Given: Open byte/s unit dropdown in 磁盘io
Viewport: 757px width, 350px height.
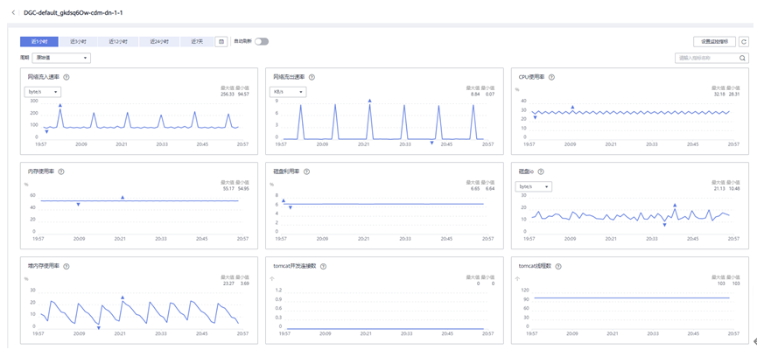Looking at the screenshot, I should click(534, 186).
